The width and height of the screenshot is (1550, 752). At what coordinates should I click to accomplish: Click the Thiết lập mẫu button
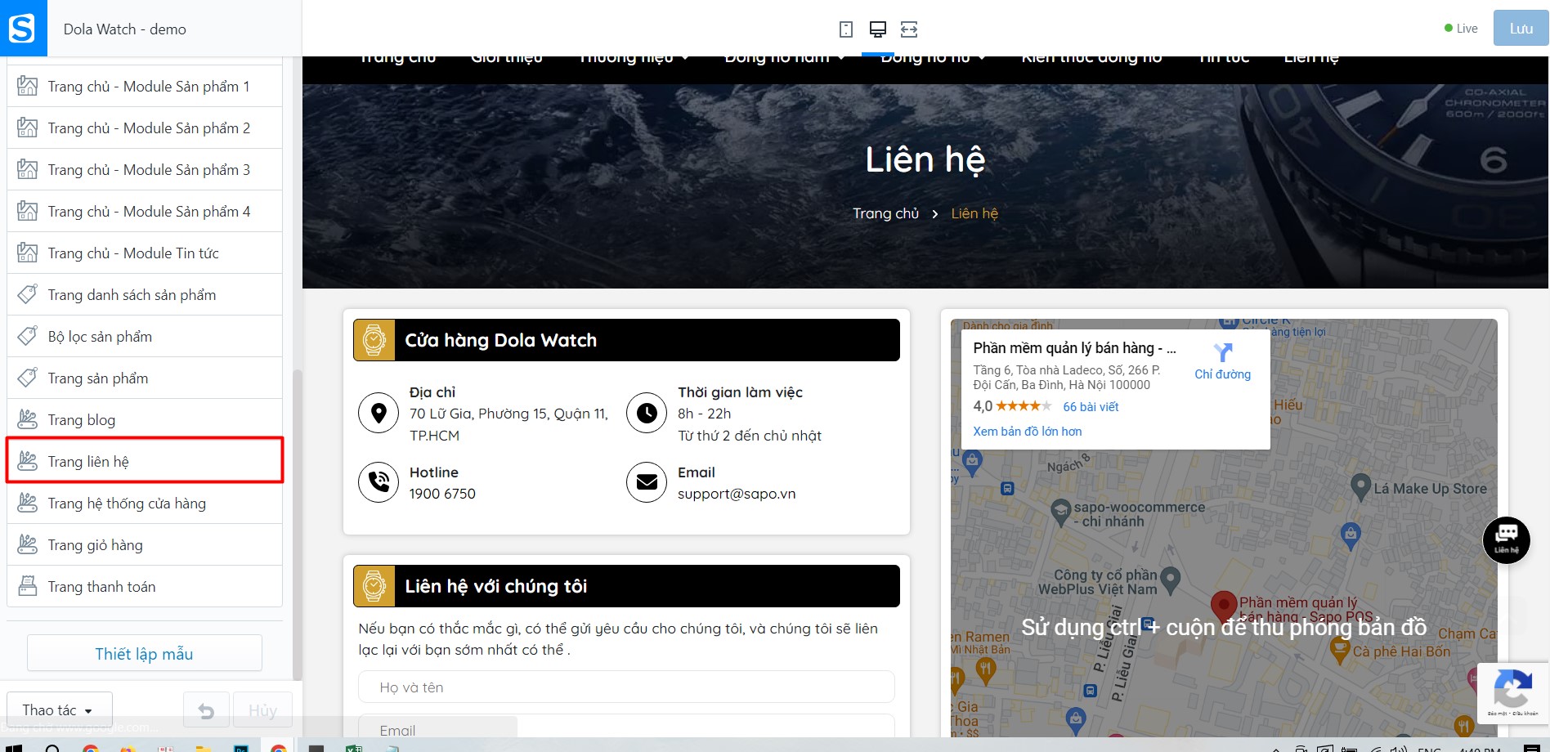pos(145,653)
